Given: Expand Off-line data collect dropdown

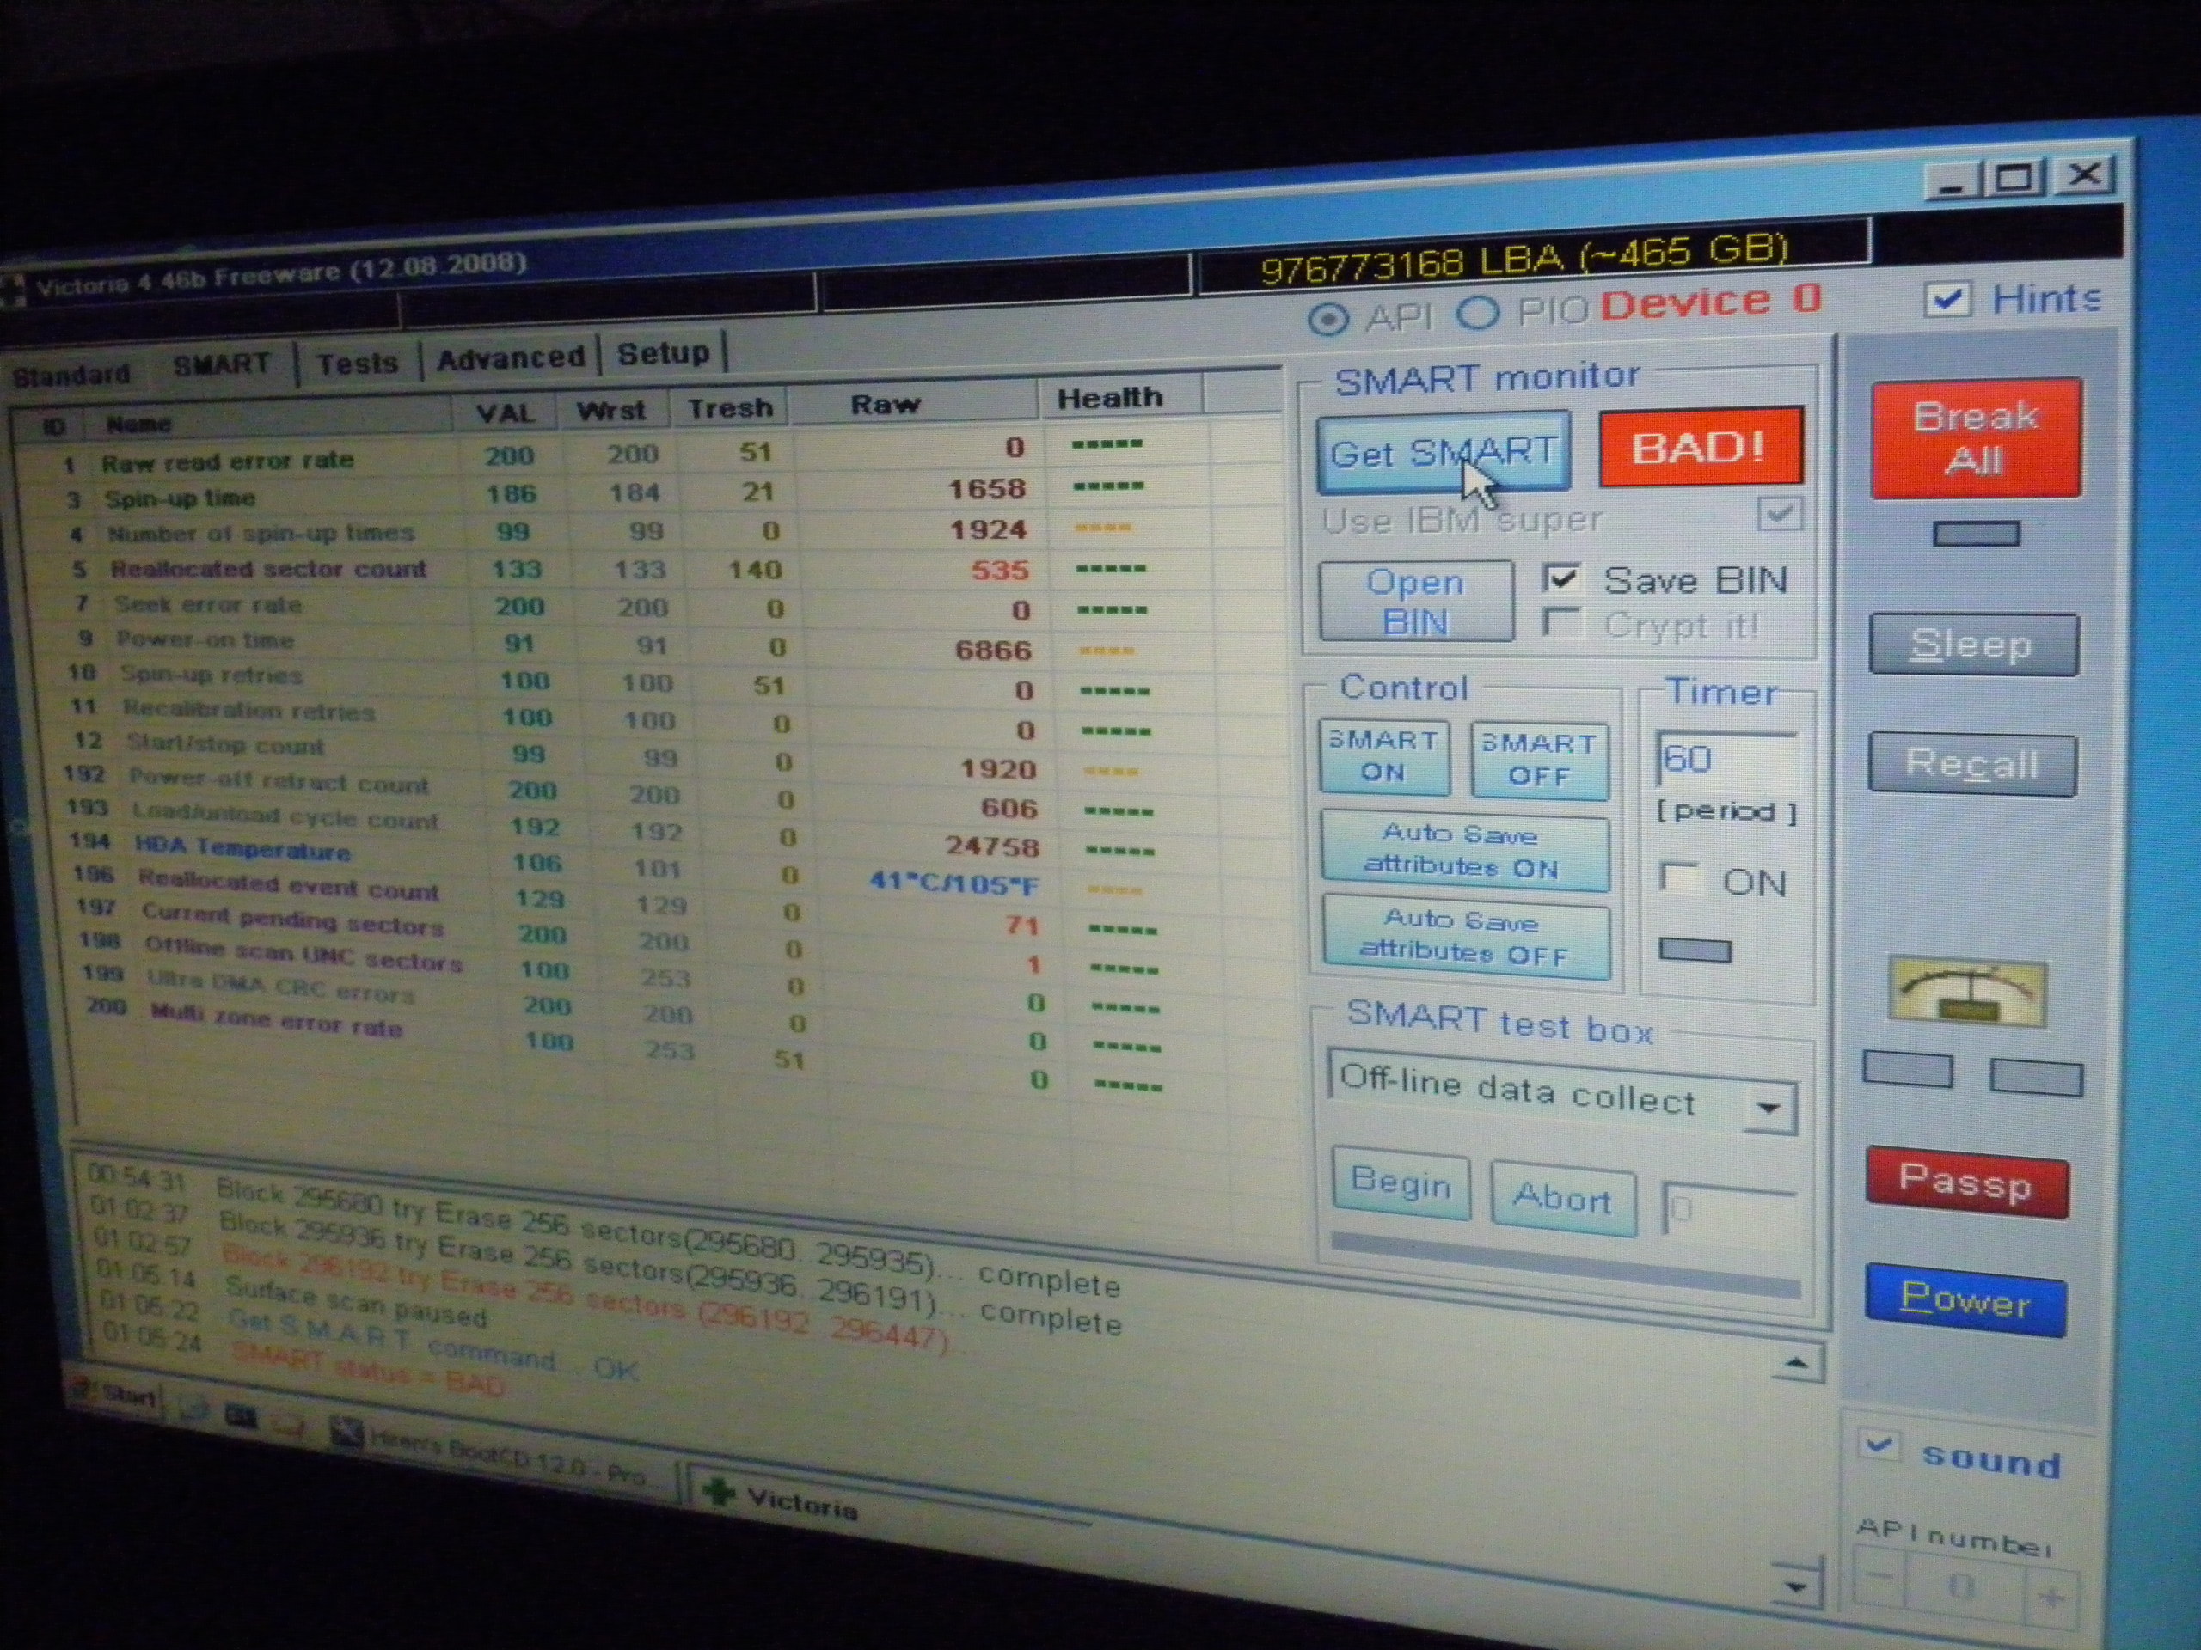Looking at the screenshot, I should [x=1769, y=1107].
